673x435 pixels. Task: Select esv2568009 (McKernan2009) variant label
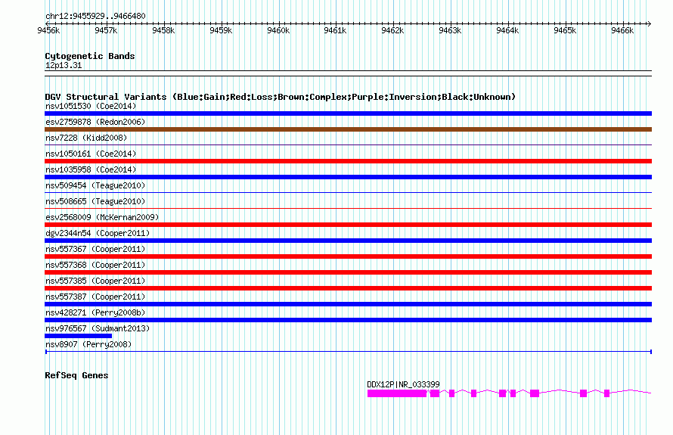tap(102, 217)
